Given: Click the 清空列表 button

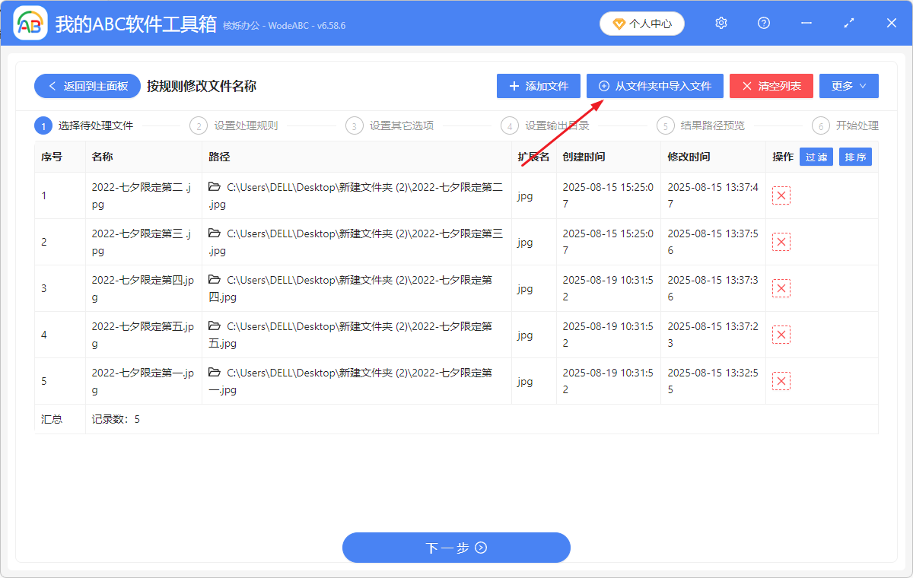Looking at the screenshot, I should (x=771, y=85).
